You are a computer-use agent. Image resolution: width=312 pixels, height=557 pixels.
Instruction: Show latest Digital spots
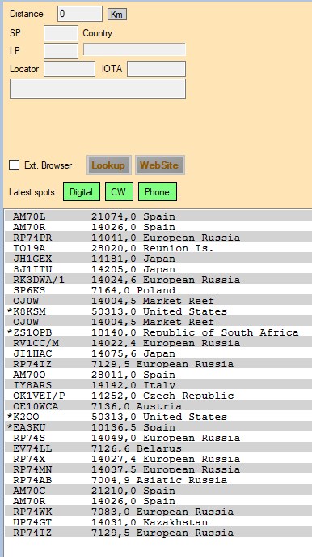click(82, 192)
